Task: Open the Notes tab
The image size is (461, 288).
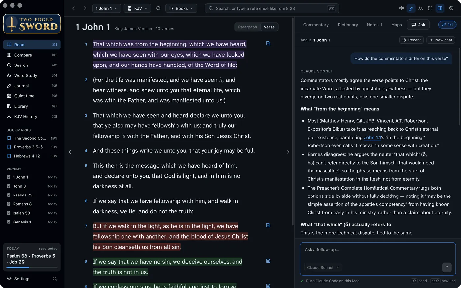Action: [375, 25]
